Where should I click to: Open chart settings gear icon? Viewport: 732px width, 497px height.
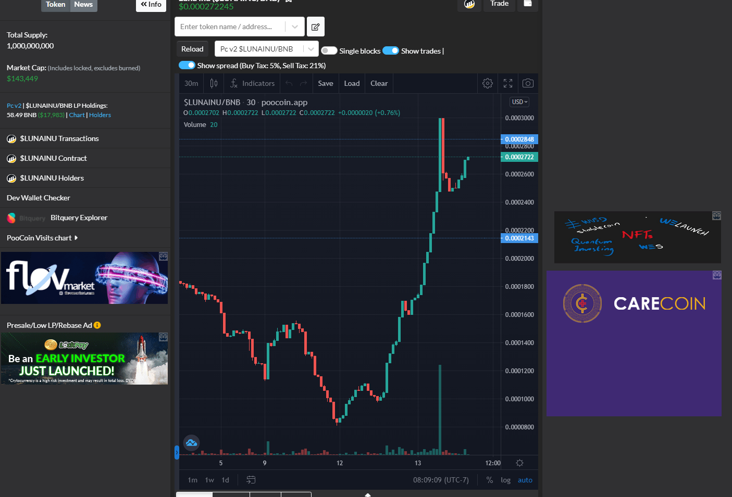488,83
